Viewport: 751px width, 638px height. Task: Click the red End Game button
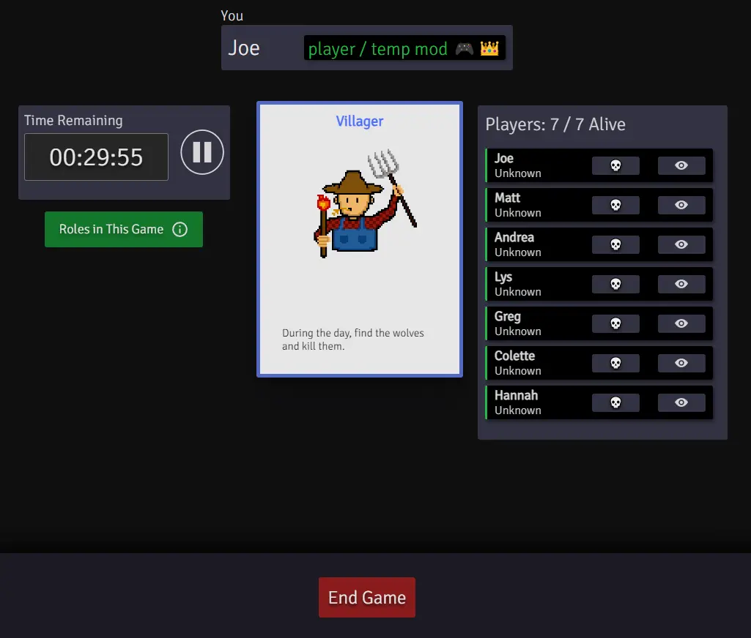point(366,598)
